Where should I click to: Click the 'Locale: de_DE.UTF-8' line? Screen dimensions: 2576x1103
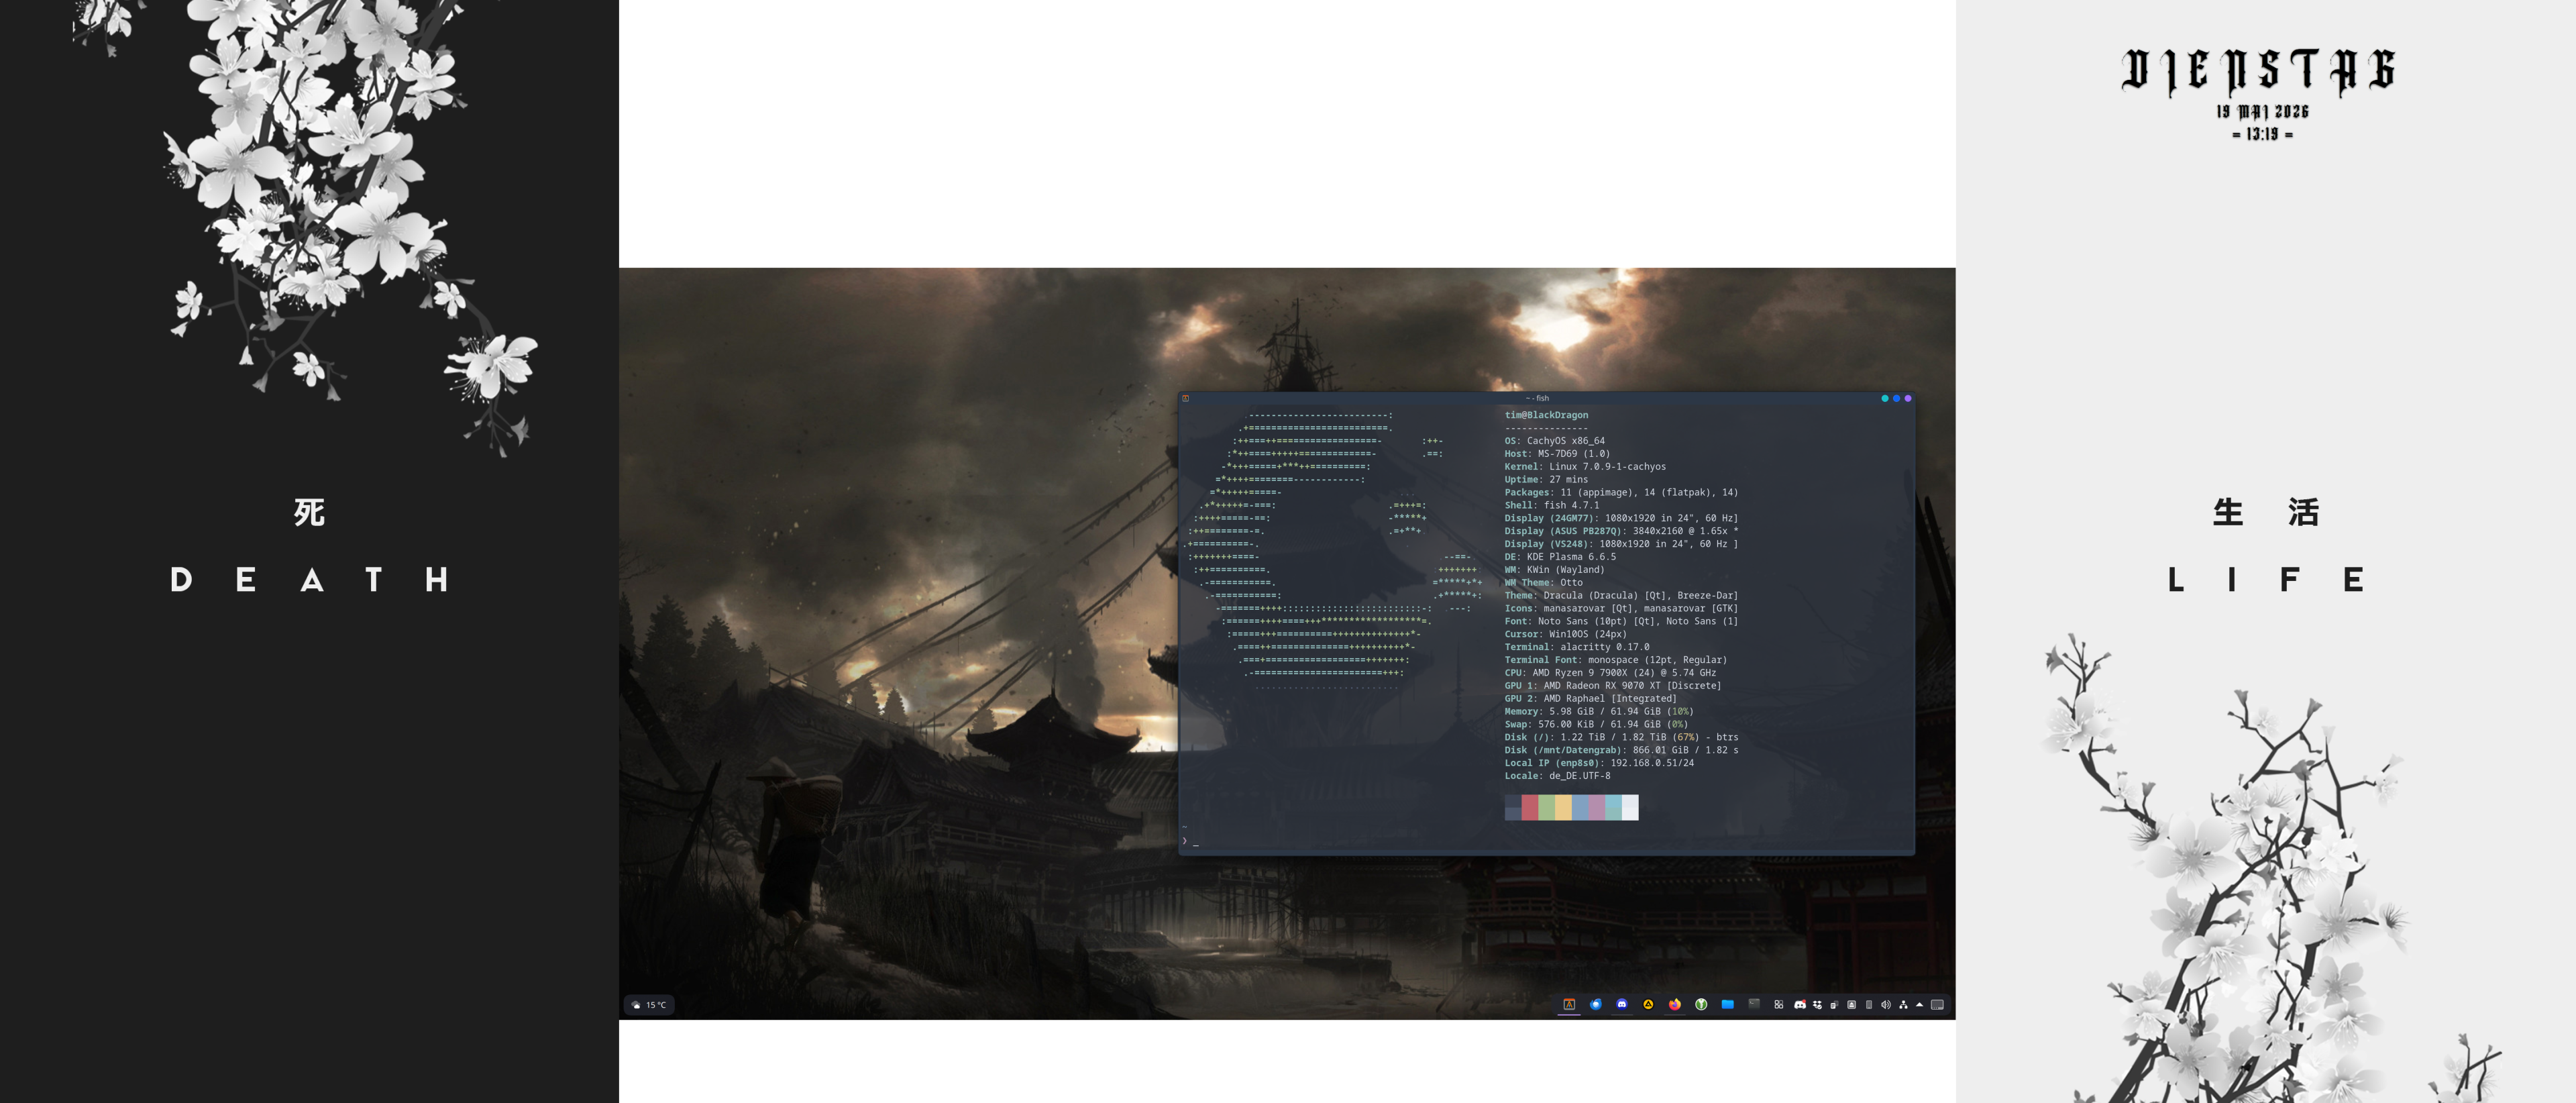(1557, 776)
